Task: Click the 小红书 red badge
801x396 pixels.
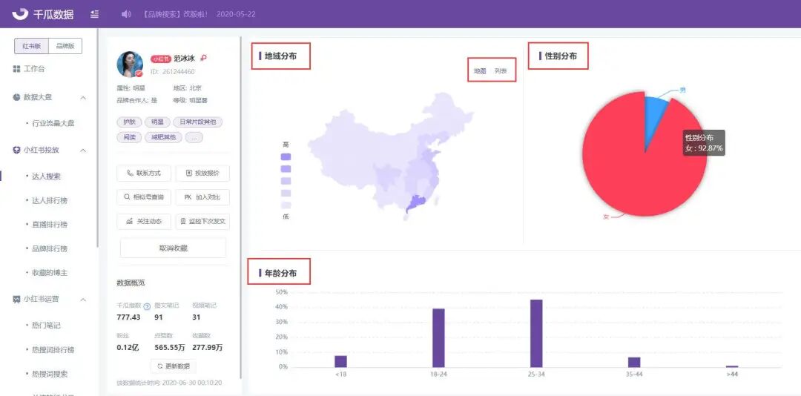Action: point(160,59)
